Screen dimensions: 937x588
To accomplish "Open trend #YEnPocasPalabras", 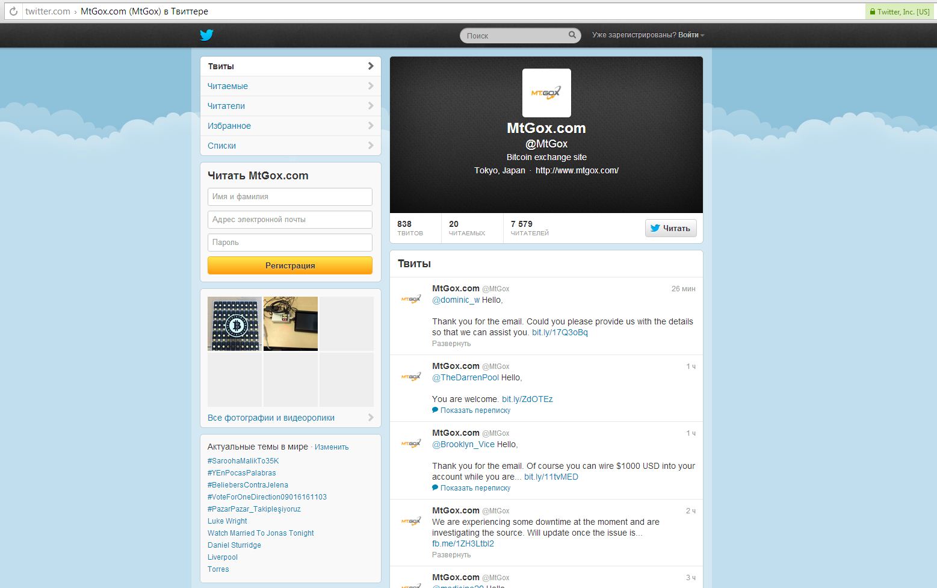I will (242, 473).
